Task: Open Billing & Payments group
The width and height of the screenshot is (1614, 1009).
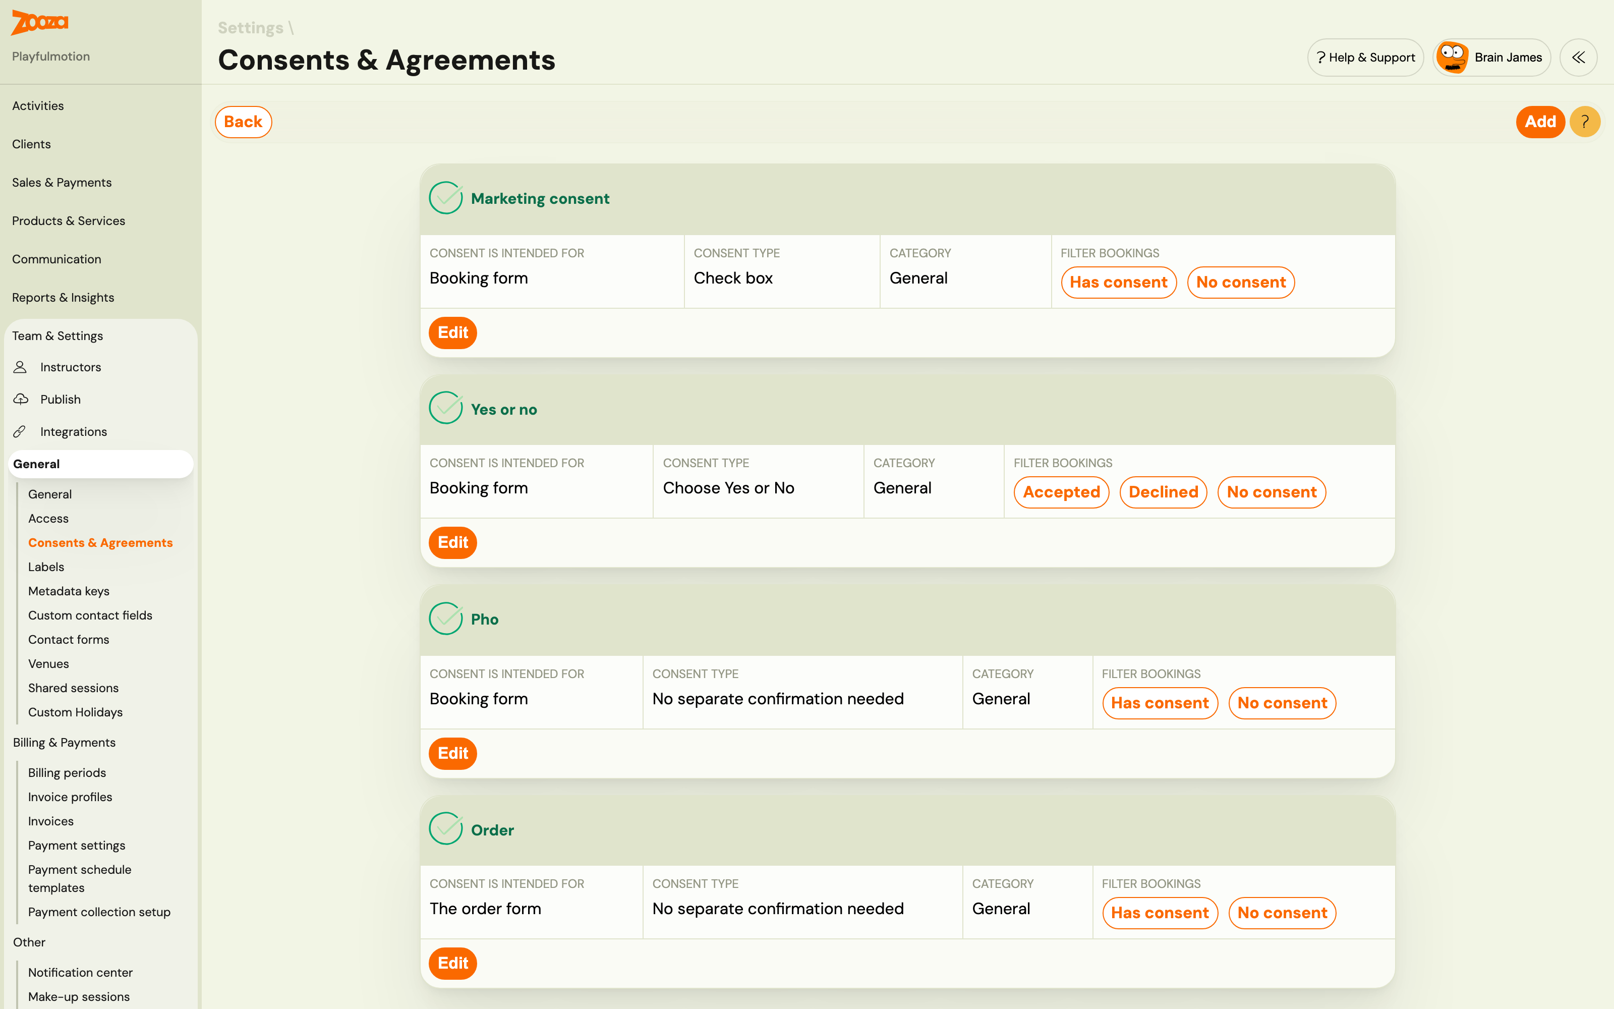Action: 64,743
